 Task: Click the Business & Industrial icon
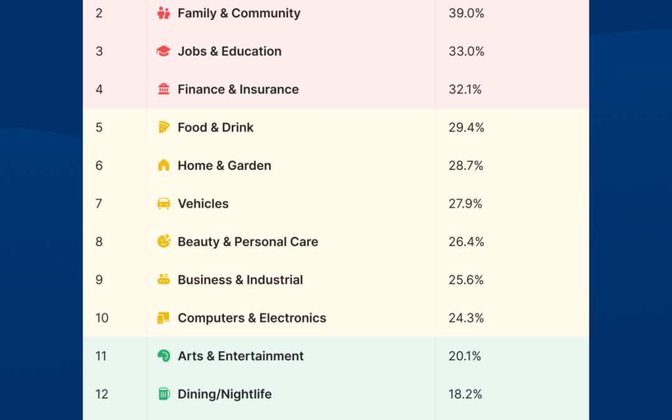[x=164, y=280]
